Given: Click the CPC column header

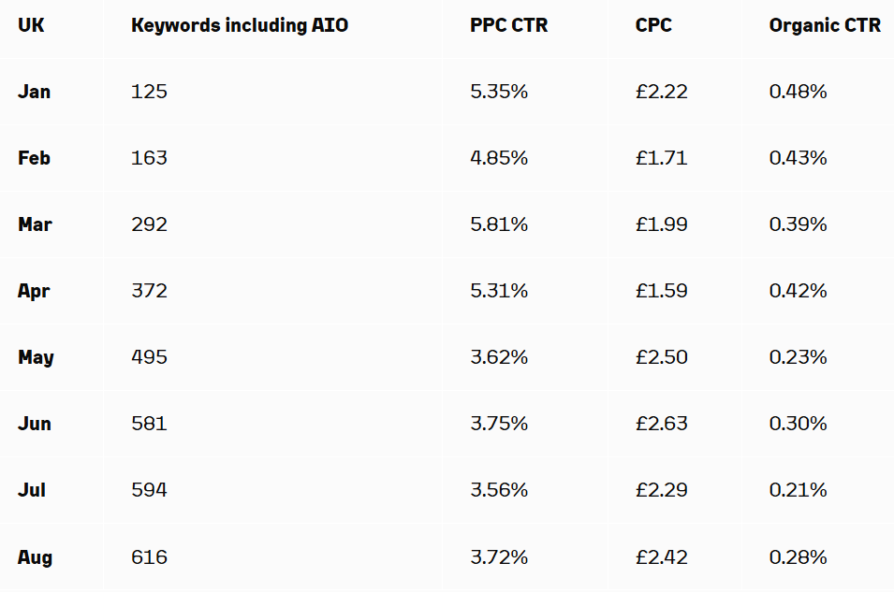Looking at the screenshot, I should [653, 26].
